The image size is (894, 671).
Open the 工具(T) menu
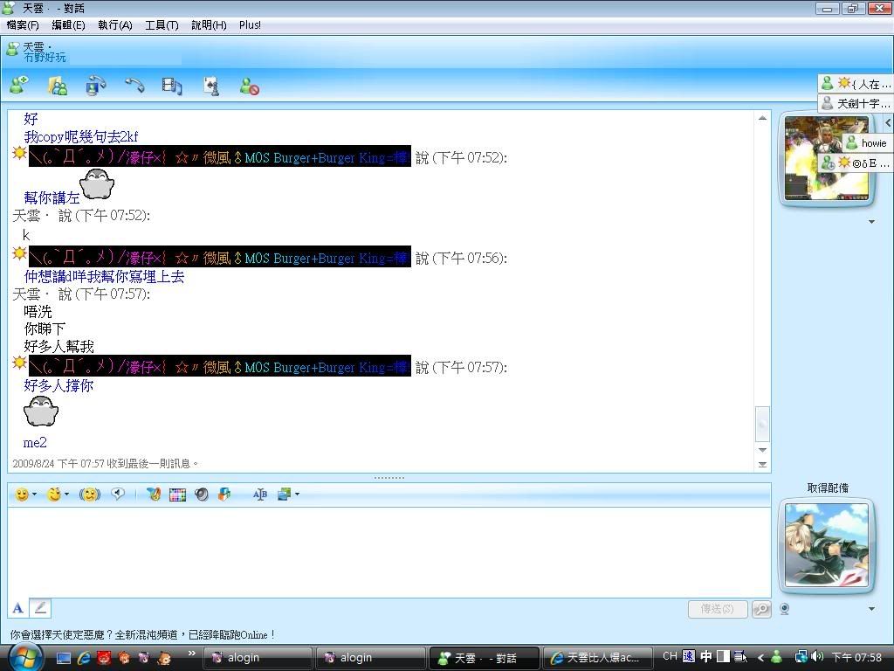point(161,25)
